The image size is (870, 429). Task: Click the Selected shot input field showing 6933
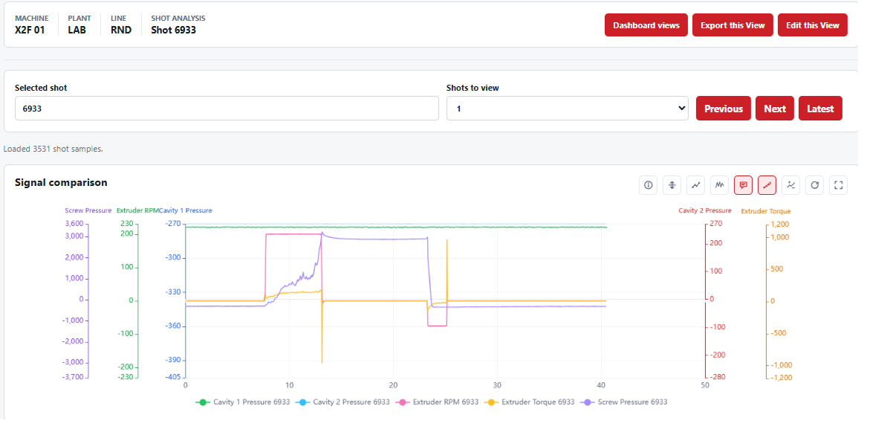pyautogui.click(x=227, y=109)
